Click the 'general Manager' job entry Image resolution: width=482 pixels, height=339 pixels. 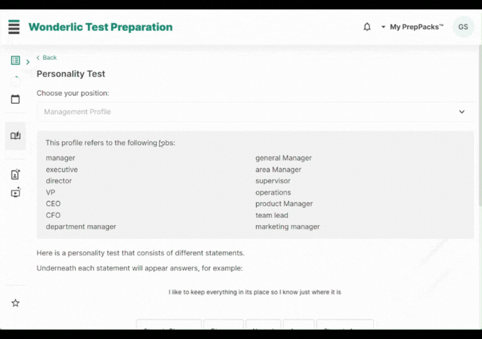pos(284,158)
